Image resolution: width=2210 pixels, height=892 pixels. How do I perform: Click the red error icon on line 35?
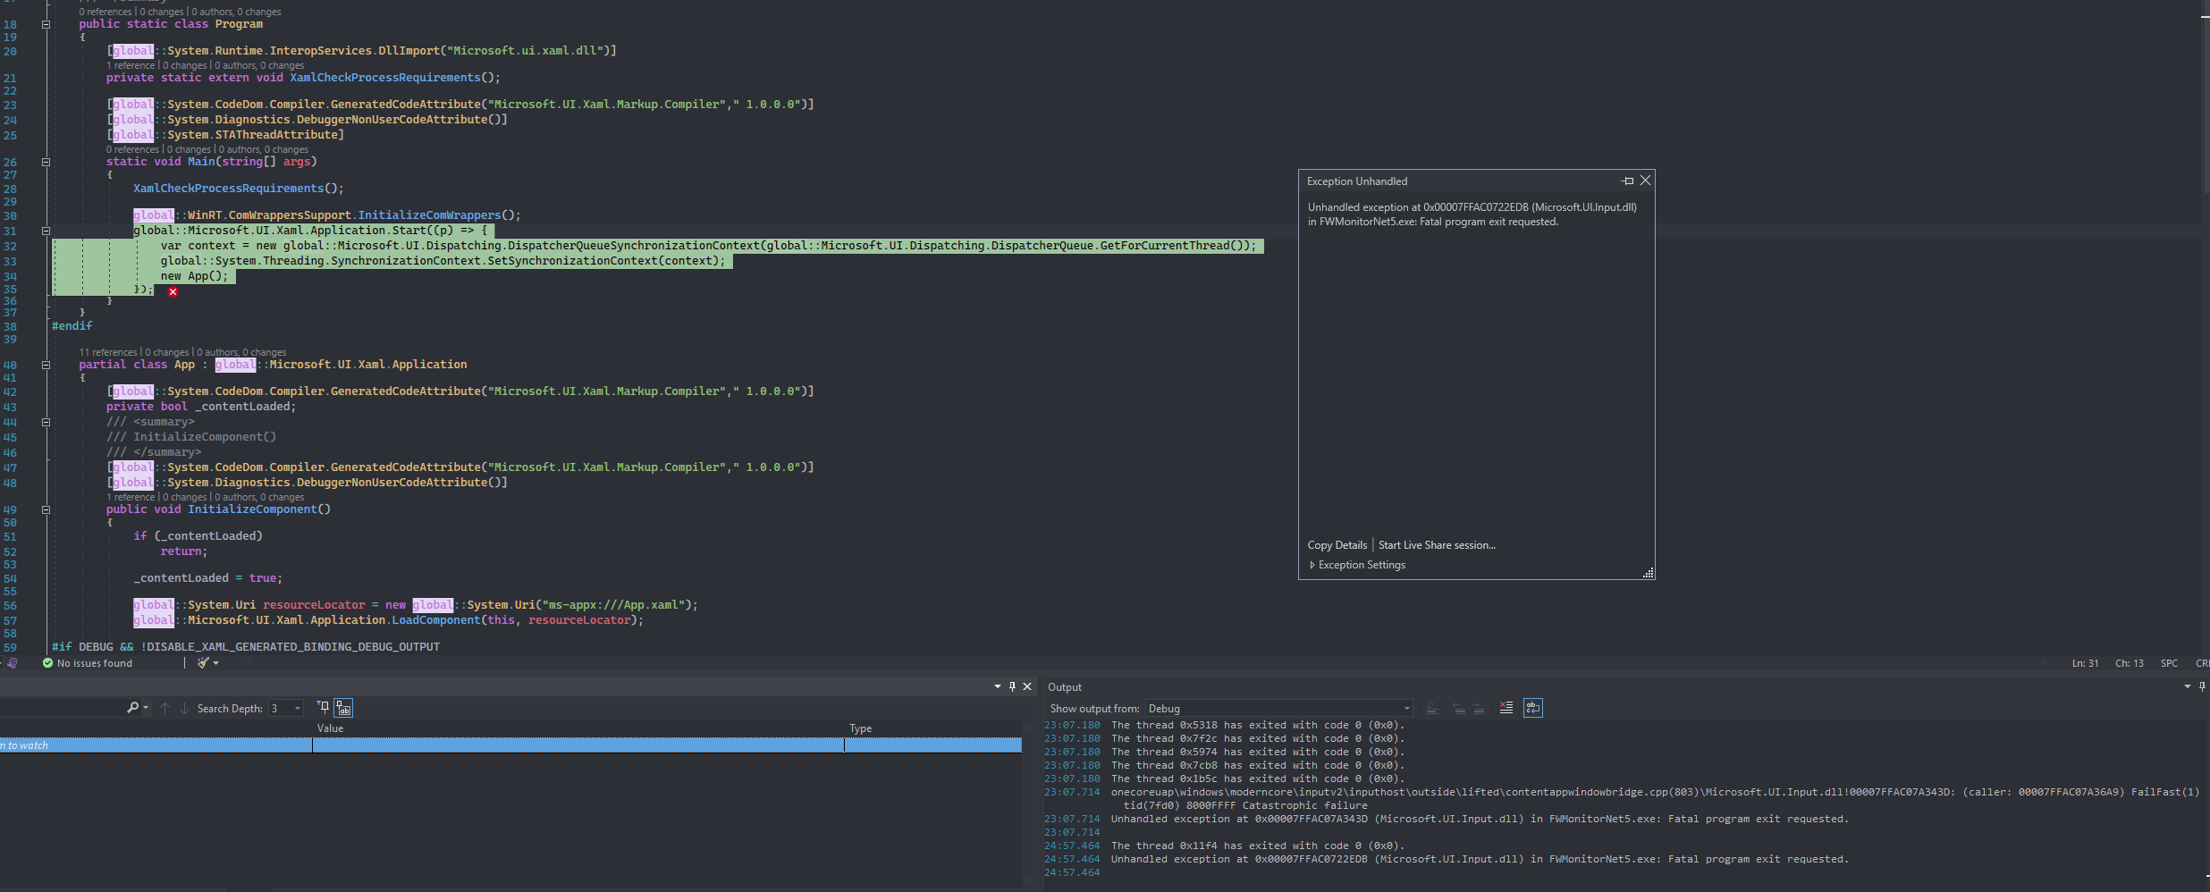click(173, 291)
